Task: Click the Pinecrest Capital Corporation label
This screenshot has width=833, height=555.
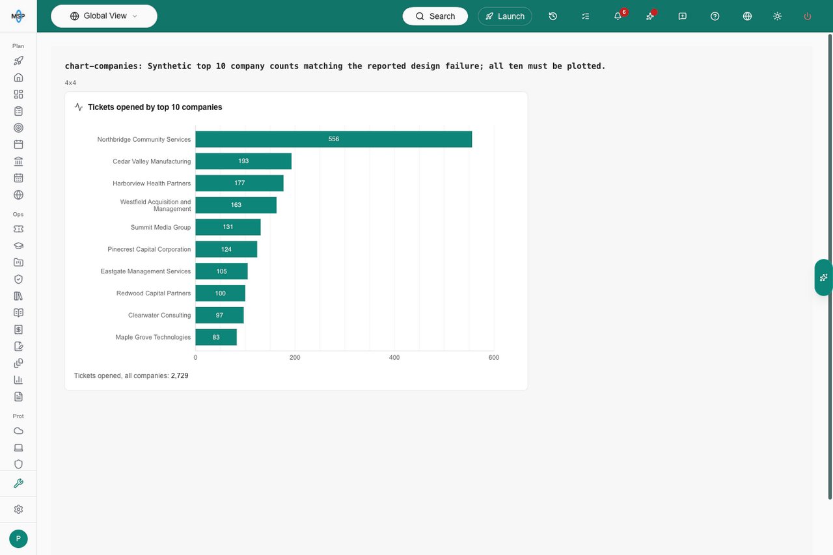Action: click(149, 249)
